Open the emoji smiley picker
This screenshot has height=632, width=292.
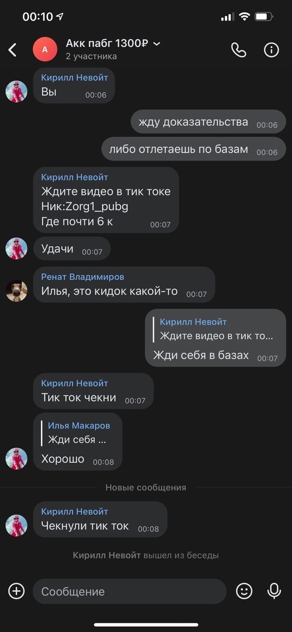click(244, 591)
